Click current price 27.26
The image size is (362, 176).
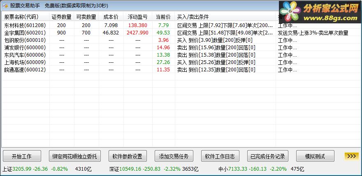point(163,62)
